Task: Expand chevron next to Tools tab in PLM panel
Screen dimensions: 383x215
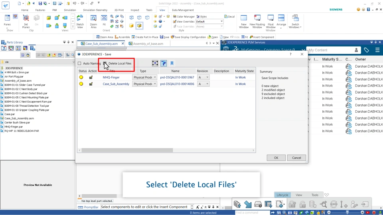Action: pos(327,195)
